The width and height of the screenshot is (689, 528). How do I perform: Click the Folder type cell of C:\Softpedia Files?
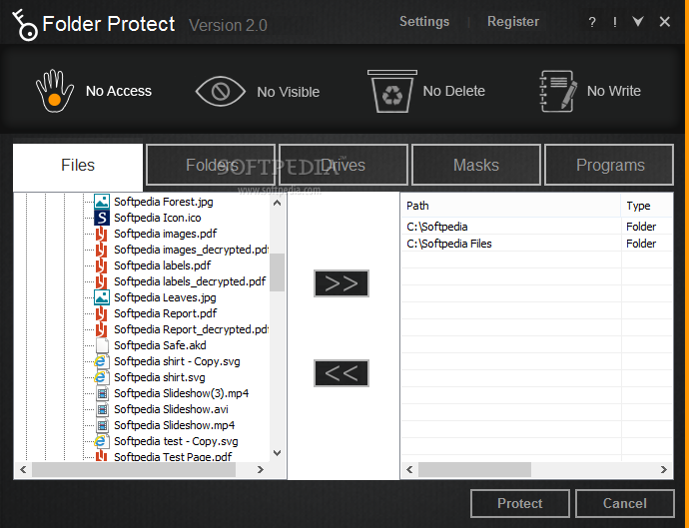point(641,244)
